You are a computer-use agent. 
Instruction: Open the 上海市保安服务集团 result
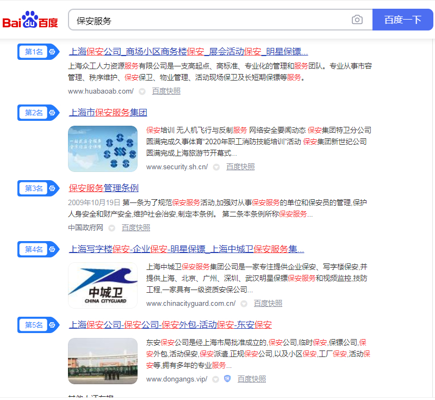point(108,113)
